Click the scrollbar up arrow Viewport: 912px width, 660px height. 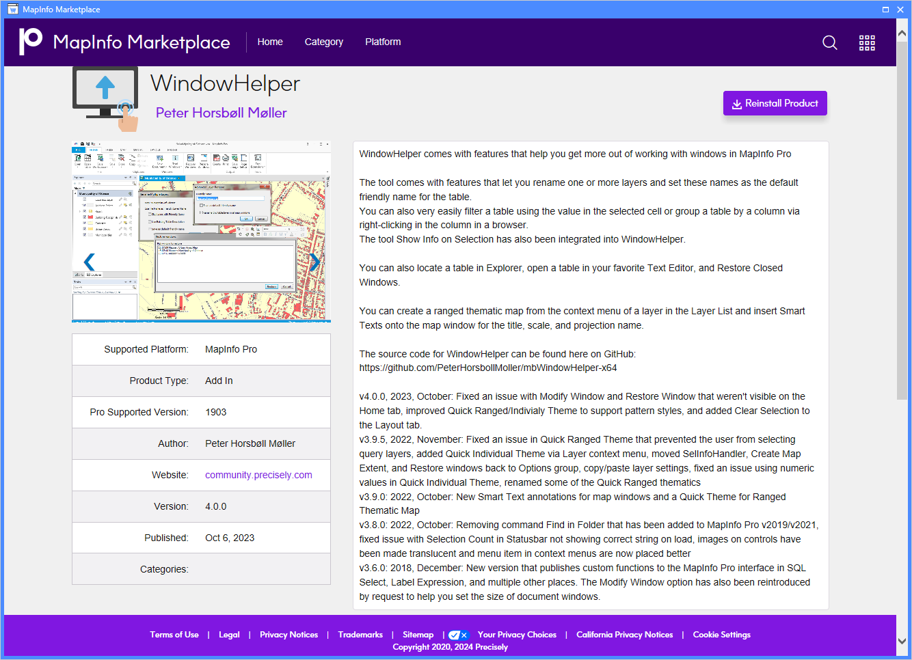(902, 32)
